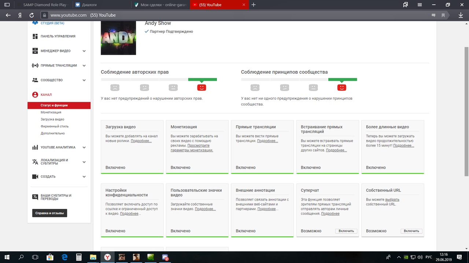Open Подробнее link in Суперчат card
469x263 pixels.
coord(330,214)
